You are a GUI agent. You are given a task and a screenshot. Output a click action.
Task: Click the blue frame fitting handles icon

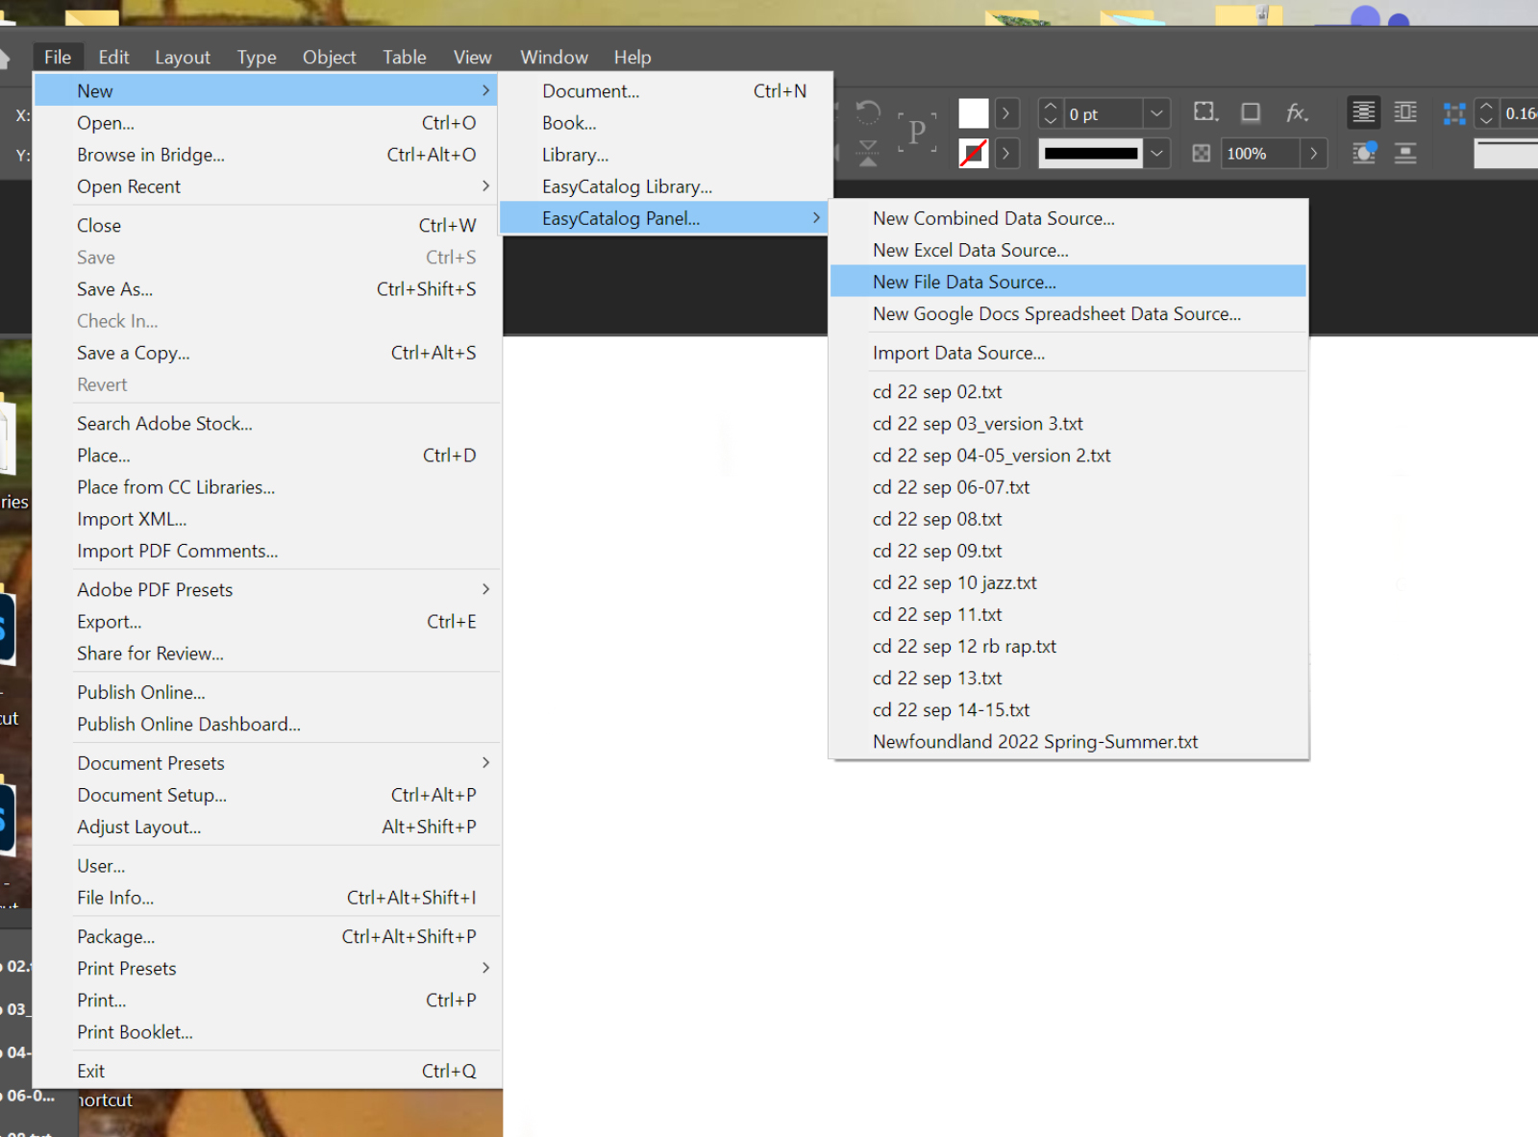point(1454,113)
